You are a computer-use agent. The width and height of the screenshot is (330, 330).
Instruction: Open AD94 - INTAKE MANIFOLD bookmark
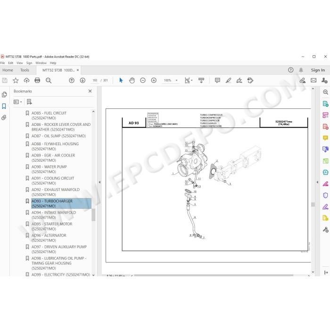54,215
